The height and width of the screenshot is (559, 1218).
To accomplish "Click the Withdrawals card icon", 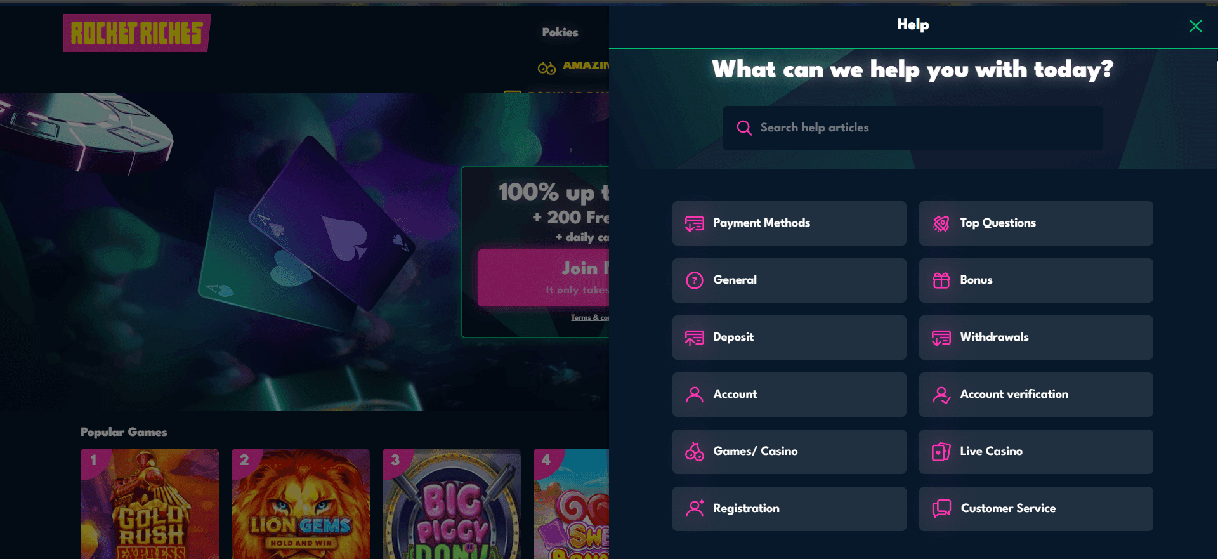I will 941,338.
